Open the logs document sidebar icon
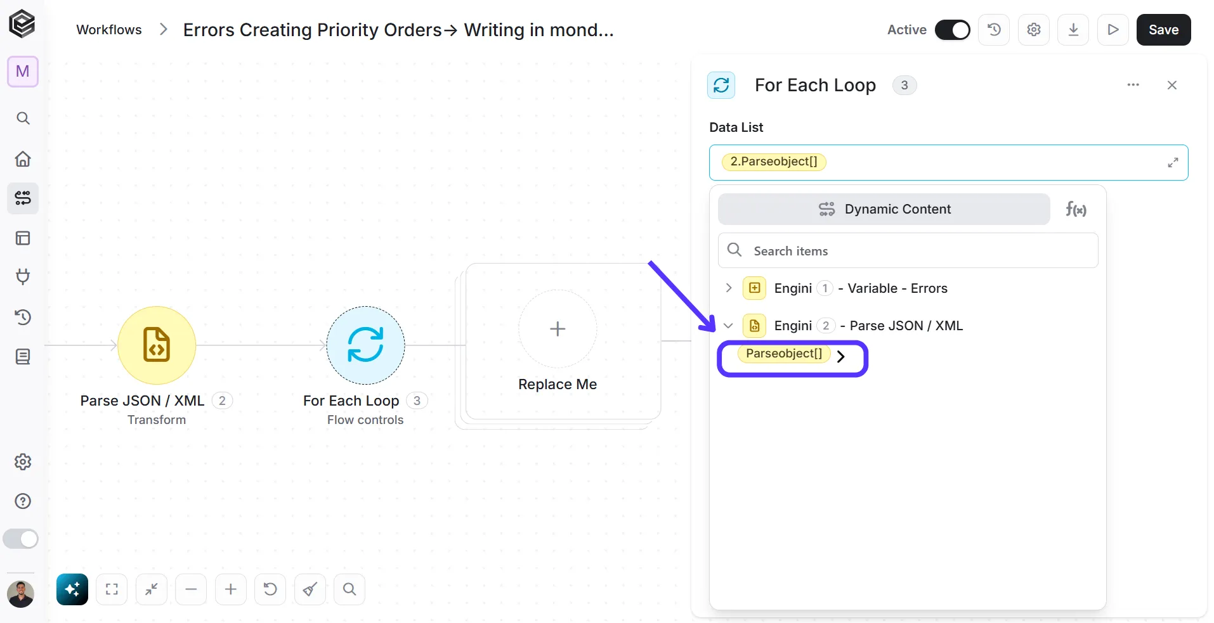 coord(23,357)
